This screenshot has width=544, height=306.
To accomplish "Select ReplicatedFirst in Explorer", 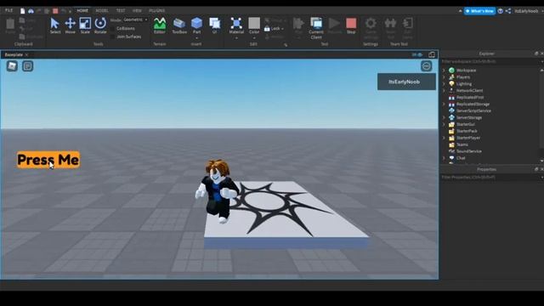I will pos(470,97).
